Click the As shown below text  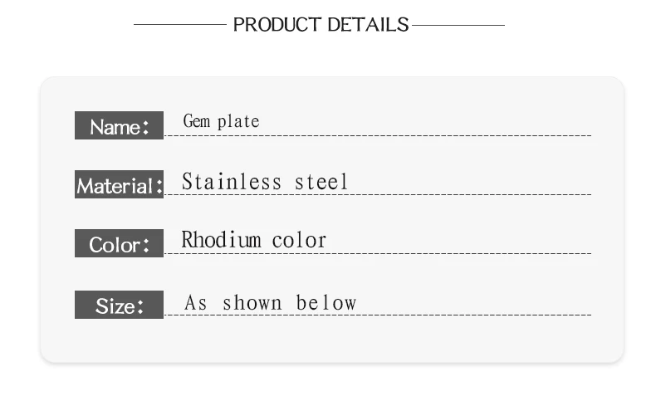(x=270, y=303)
